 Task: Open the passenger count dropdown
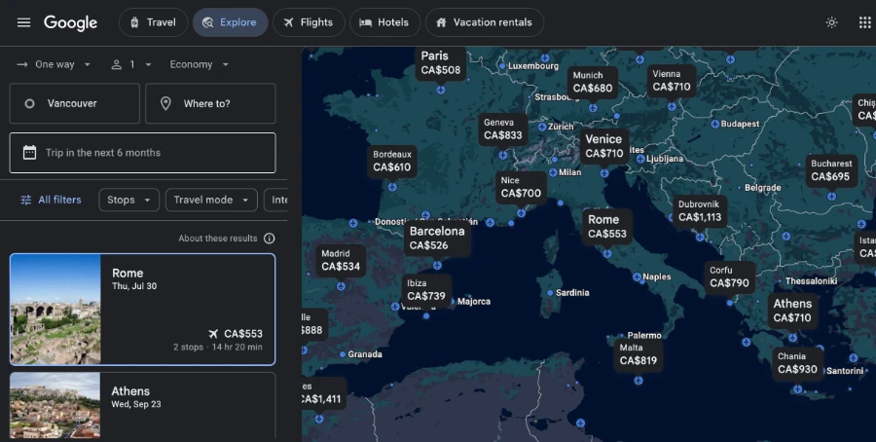pyautogui.click(x=131, y=65)
